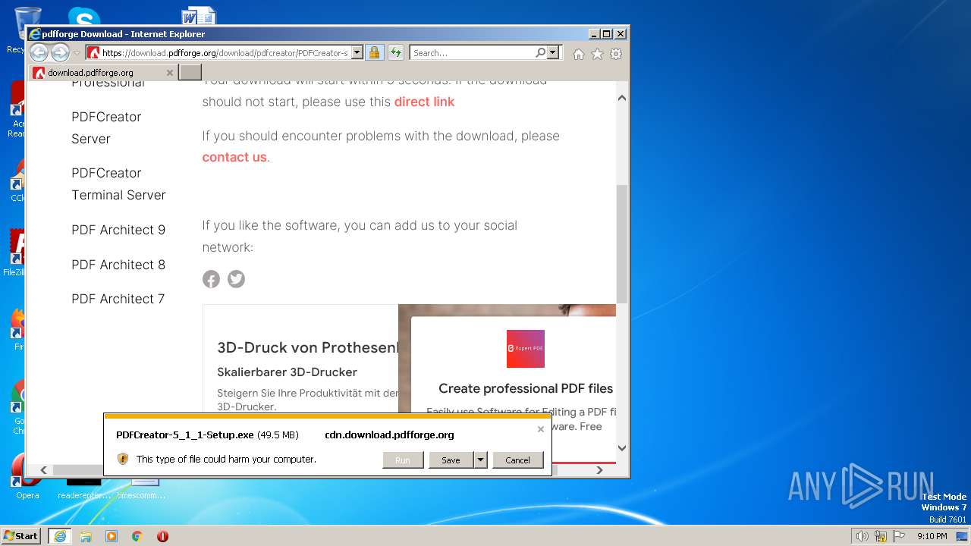Open PDFCreator Terminal Server in the sidebar
This screenshot has height=546, width=971.
pos(118,184)
